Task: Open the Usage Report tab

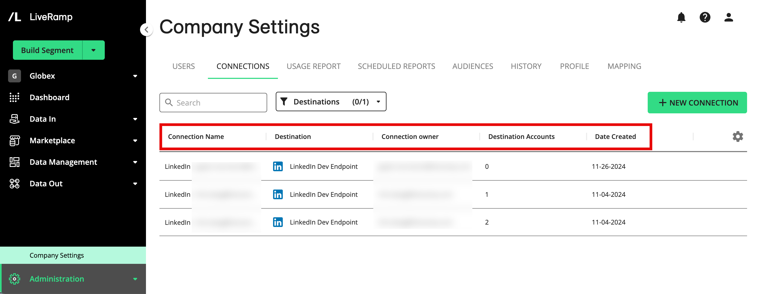Action: (313, 66)
